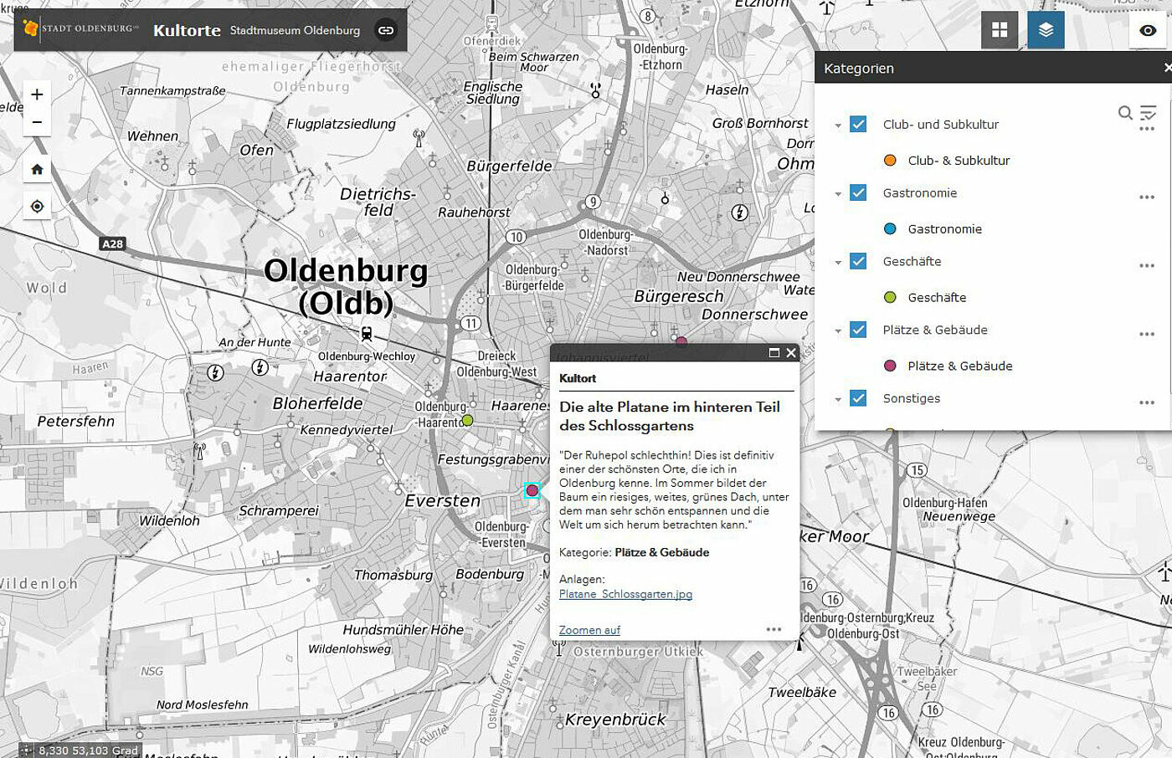Viewport: 1172px width, 758px height.
Task: Click the coordinate tool icon in status bar
Action: tap(27, 750)
